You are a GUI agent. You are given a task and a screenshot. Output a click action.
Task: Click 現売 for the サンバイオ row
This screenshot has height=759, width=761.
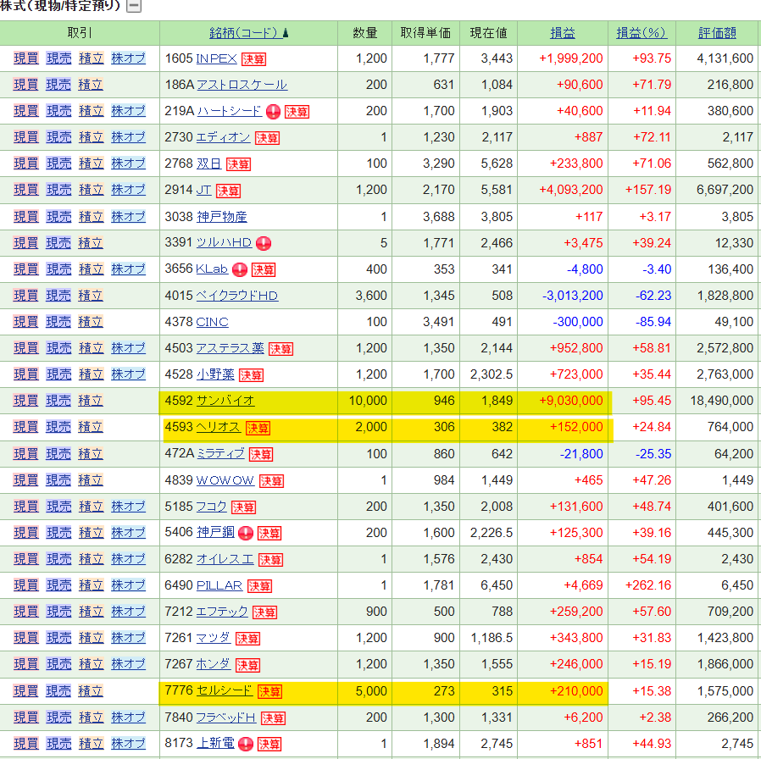pos(58,401)
